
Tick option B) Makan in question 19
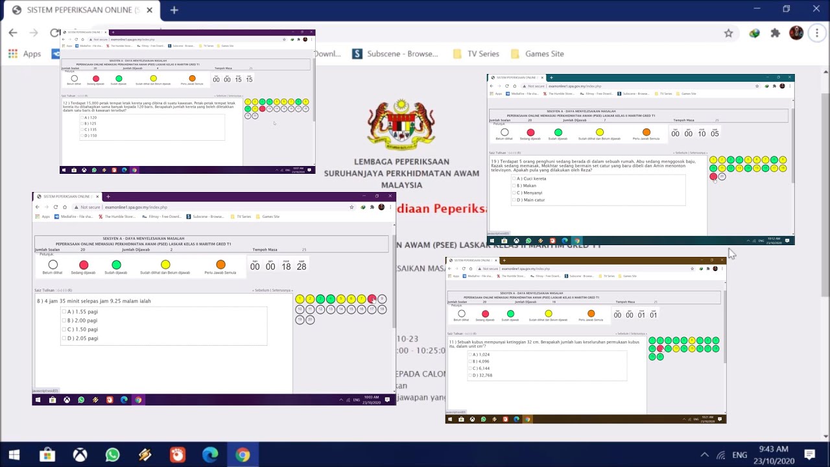click(x=514, y=186)
